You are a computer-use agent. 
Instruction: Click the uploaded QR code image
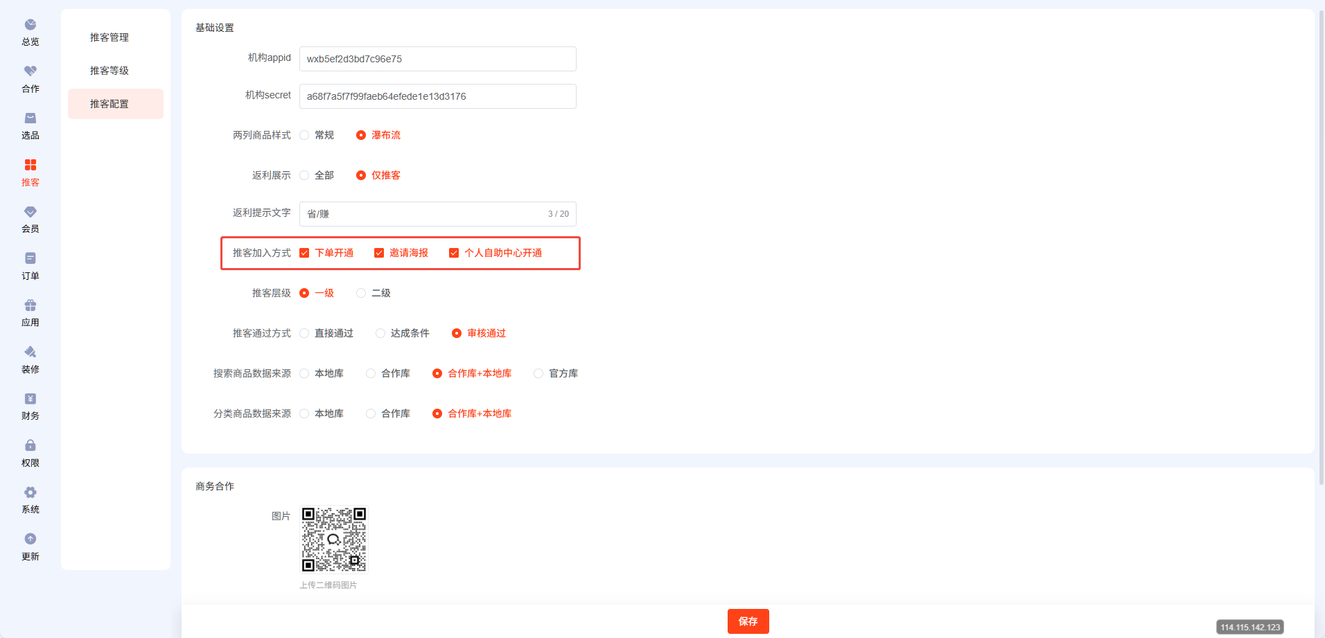tap(334, 540)
